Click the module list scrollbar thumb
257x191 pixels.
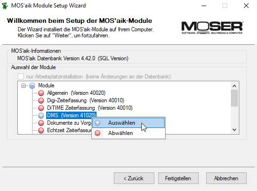(235, 98)
